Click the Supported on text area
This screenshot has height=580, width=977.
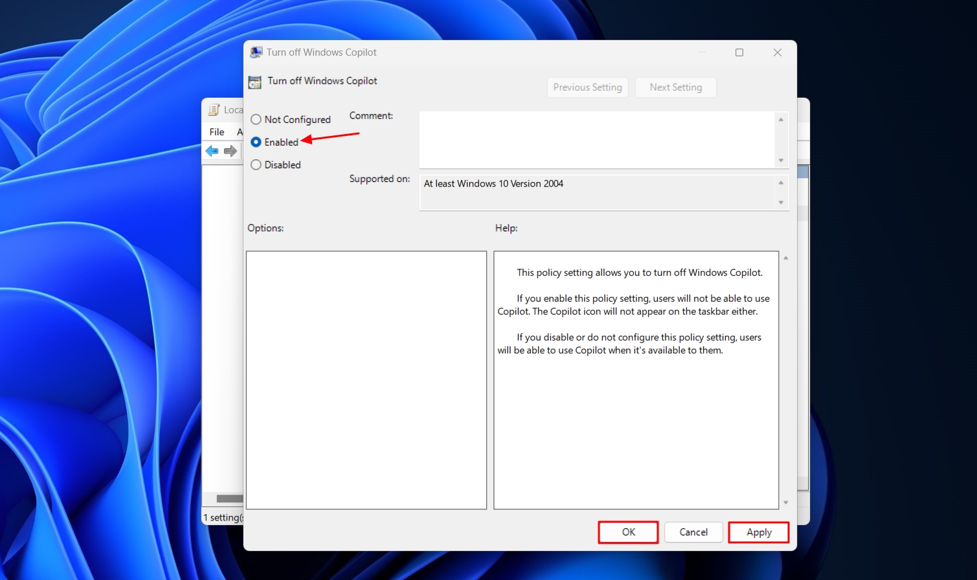596,191
